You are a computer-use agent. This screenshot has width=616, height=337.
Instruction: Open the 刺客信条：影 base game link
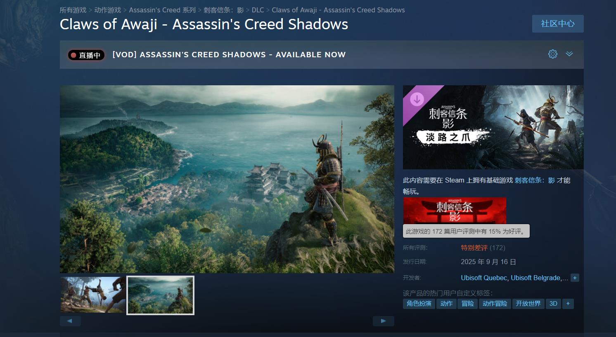tap(535, 180)
